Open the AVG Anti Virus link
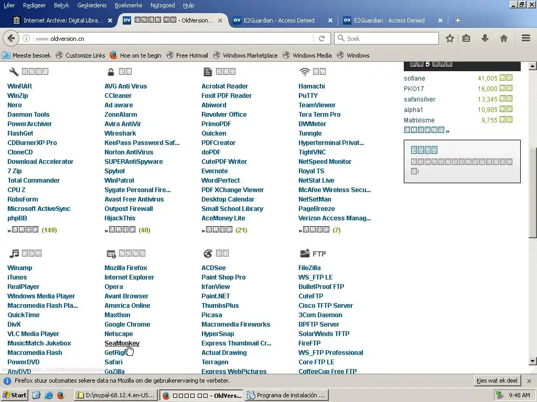Image resolution: width=537 pixels, height=402 pixels. (126, 86)
